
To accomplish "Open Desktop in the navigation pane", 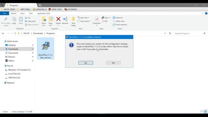I will pos(12,45).
